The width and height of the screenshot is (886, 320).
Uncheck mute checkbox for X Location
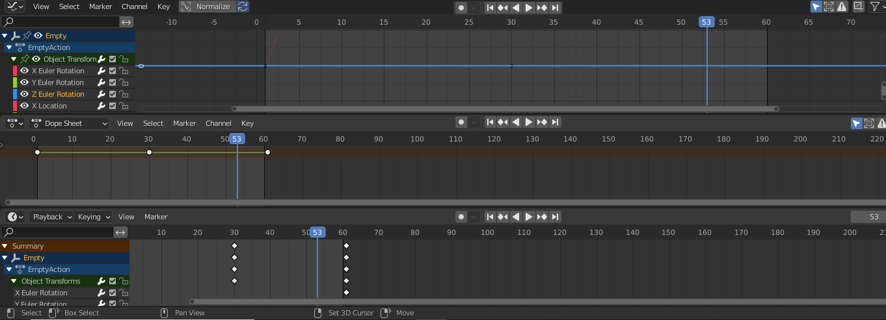(113, 106)
